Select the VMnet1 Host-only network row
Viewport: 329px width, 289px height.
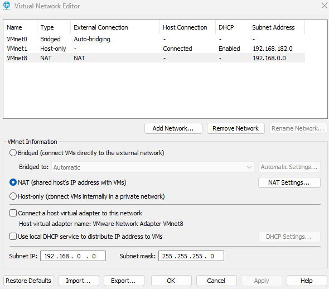pyautogui.click(x=156, y=49)
